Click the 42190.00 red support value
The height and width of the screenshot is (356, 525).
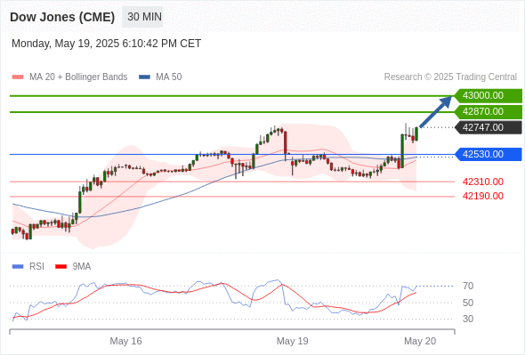[x=483, y=196]
